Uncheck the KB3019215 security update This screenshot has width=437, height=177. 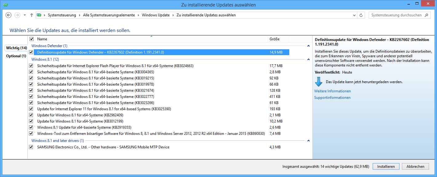31,78
